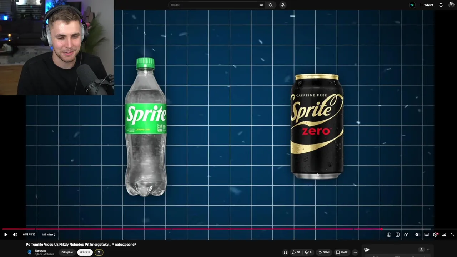
Task: Expand the 'Můj názor' chapter label
Action: 49,235
